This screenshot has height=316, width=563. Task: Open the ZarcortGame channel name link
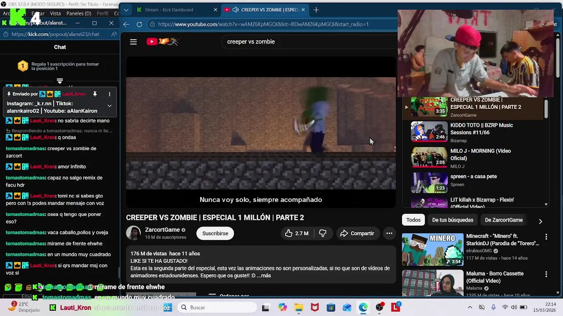point(162,230)
